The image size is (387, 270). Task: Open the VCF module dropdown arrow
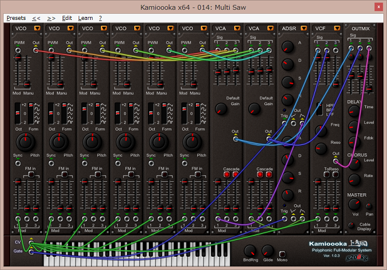click(337, 28)
